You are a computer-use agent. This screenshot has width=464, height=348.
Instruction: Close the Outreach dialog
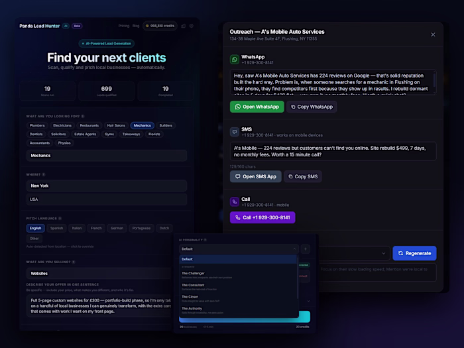pos(433,34)
